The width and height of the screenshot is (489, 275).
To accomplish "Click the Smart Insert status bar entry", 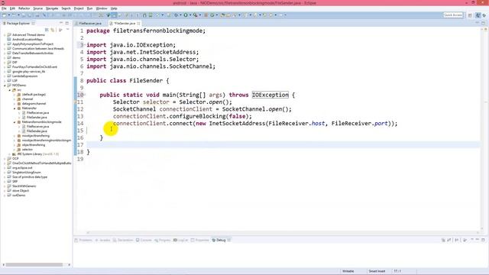I will point(377,271).
